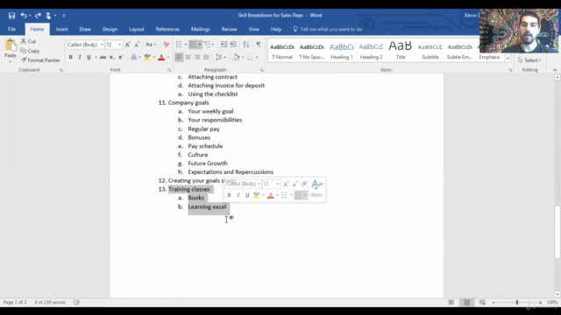561x315 pixels.
Task: Click the word count in status bar
Action: [x=50, y=302]
